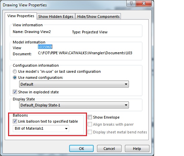Open the Default_Display State-1 dropdown
Image resolution: width=184 pixels, height=156 pixels.
pyautogui.click(x=74, y=105)
